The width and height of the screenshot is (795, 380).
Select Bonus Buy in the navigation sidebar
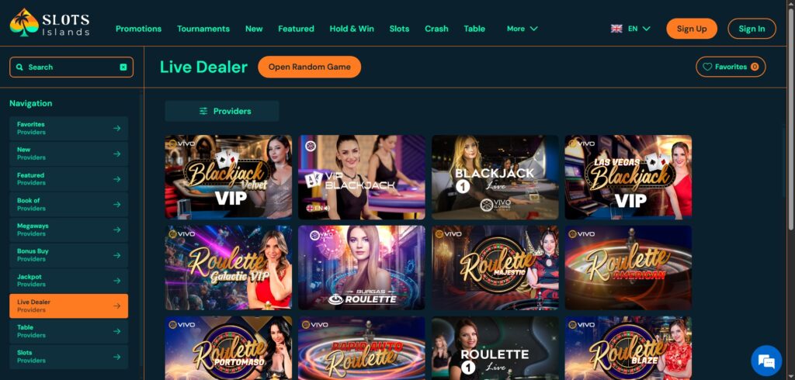(x=68, y=255)
